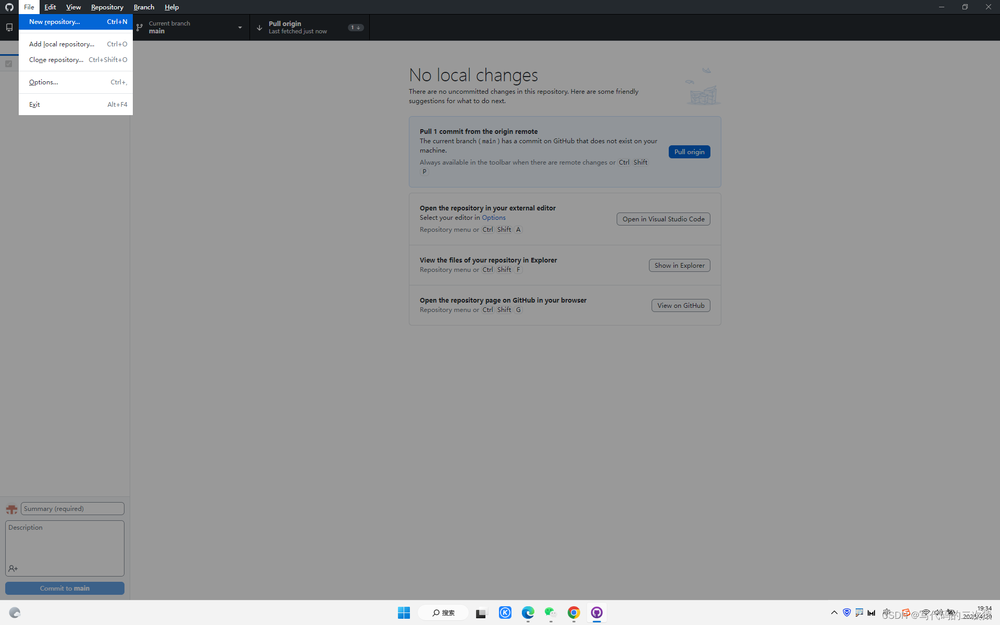Click the branch icon beside Current branch
1000x625 pixels.
pos(140,27)
